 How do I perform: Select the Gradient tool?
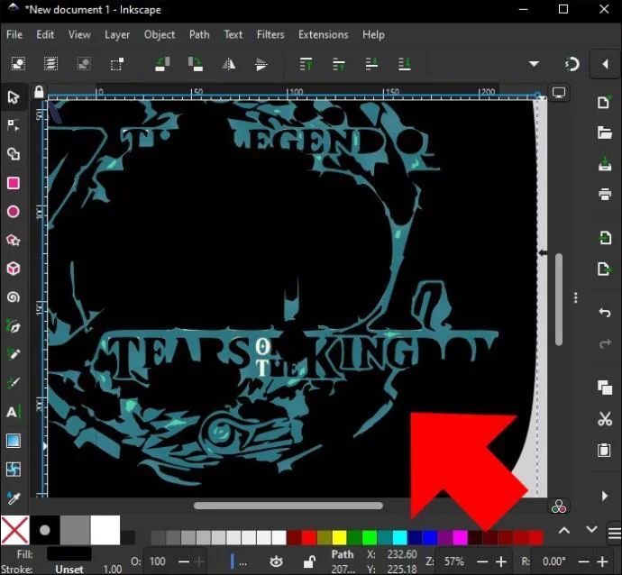(x=14, y=441)
